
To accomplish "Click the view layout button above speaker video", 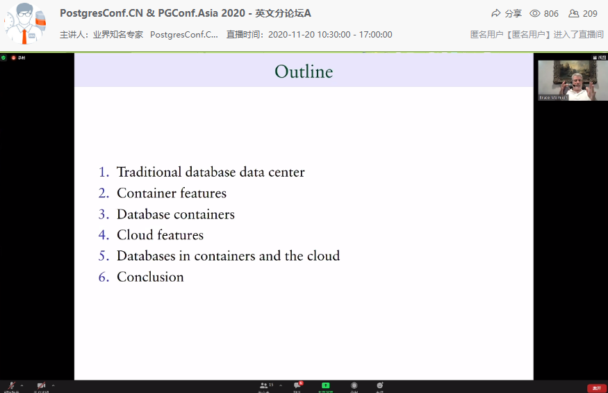I will pos(599,58).
